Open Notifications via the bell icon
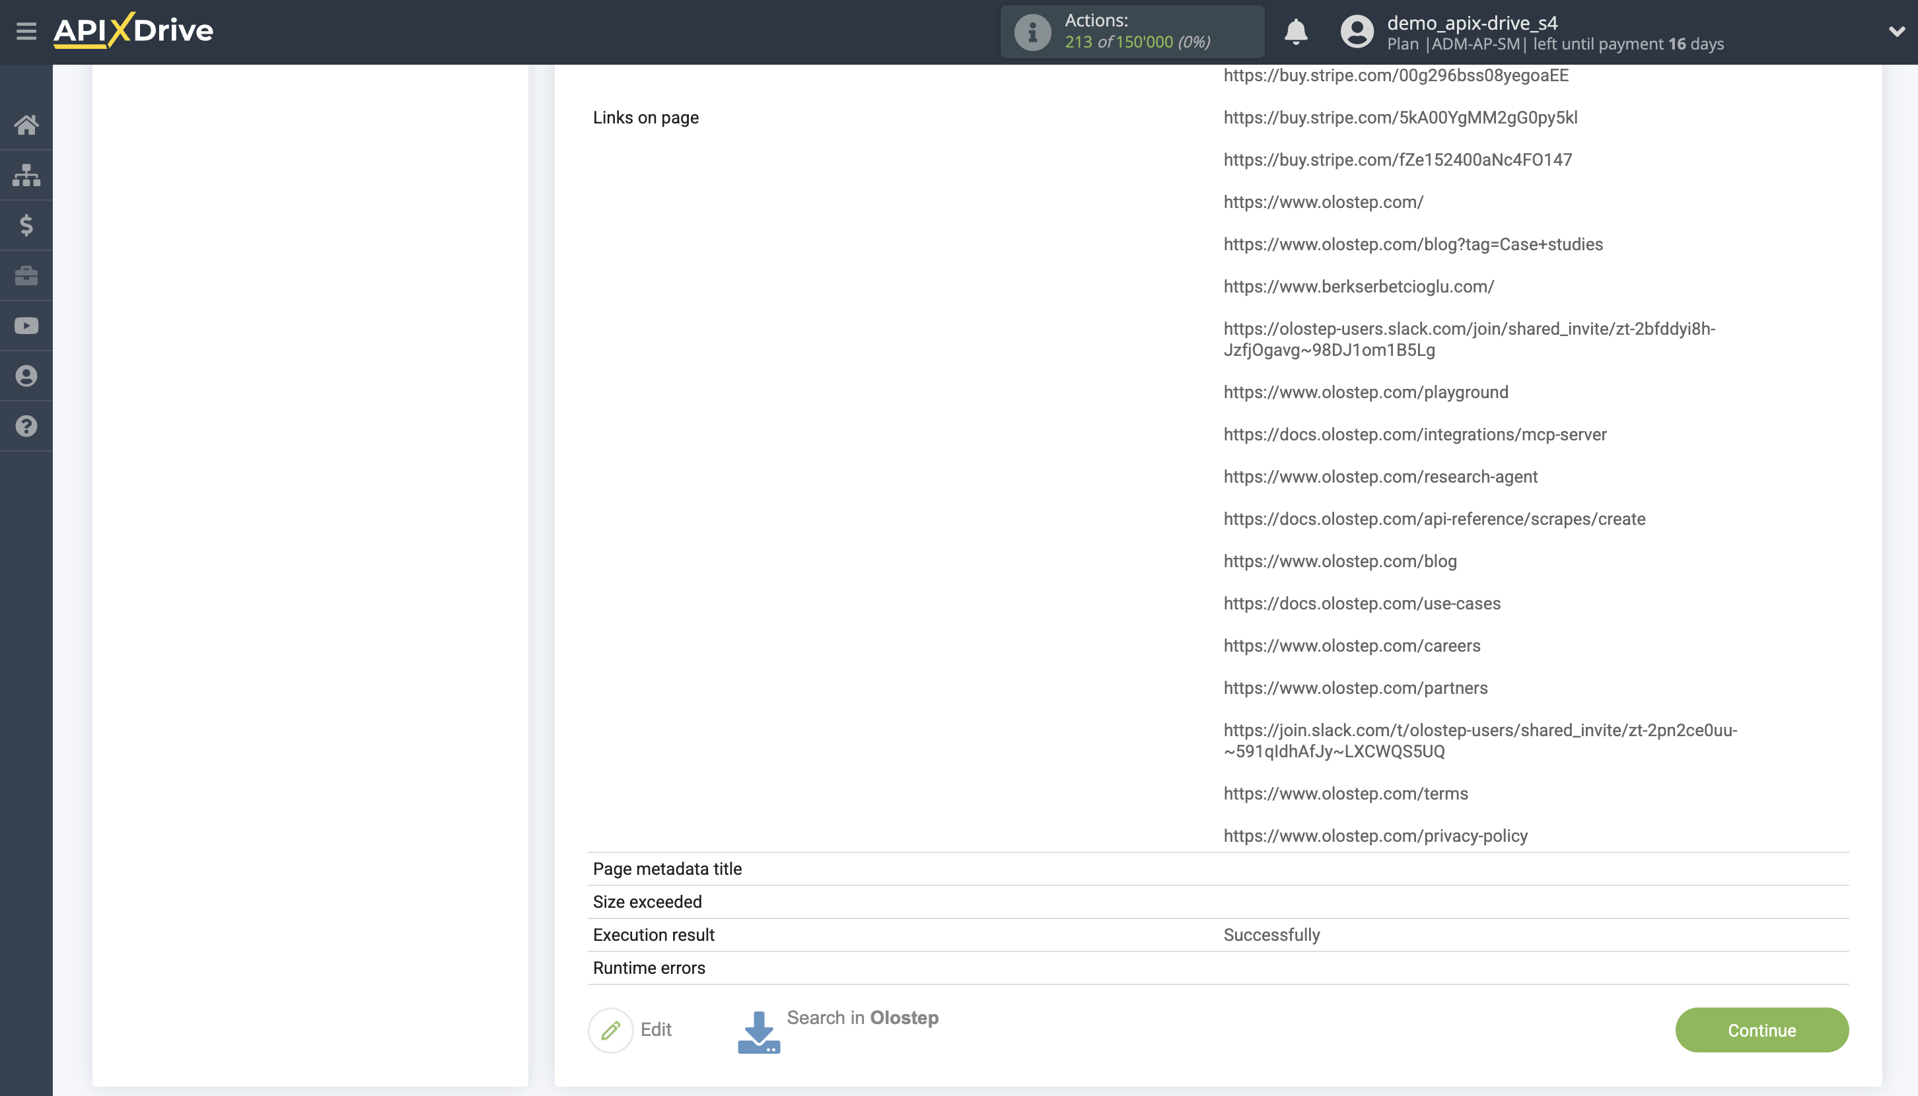Viewport: 1918px width, 1096px height. tap(1296, 32)
